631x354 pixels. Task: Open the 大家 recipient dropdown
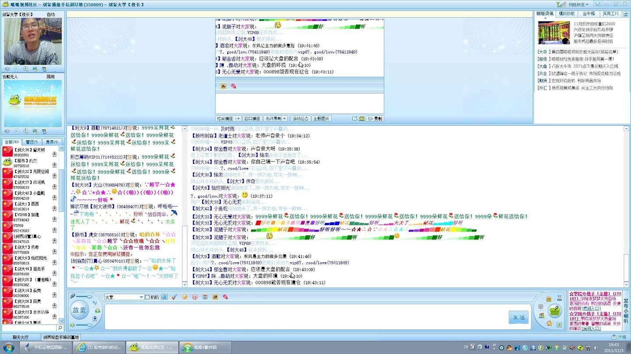coord(141,297)
